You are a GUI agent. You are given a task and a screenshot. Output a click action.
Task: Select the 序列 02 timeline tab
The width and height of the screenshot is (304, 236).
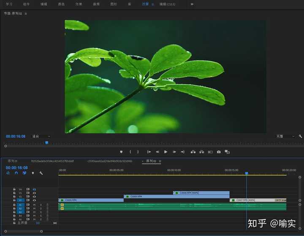151,161
